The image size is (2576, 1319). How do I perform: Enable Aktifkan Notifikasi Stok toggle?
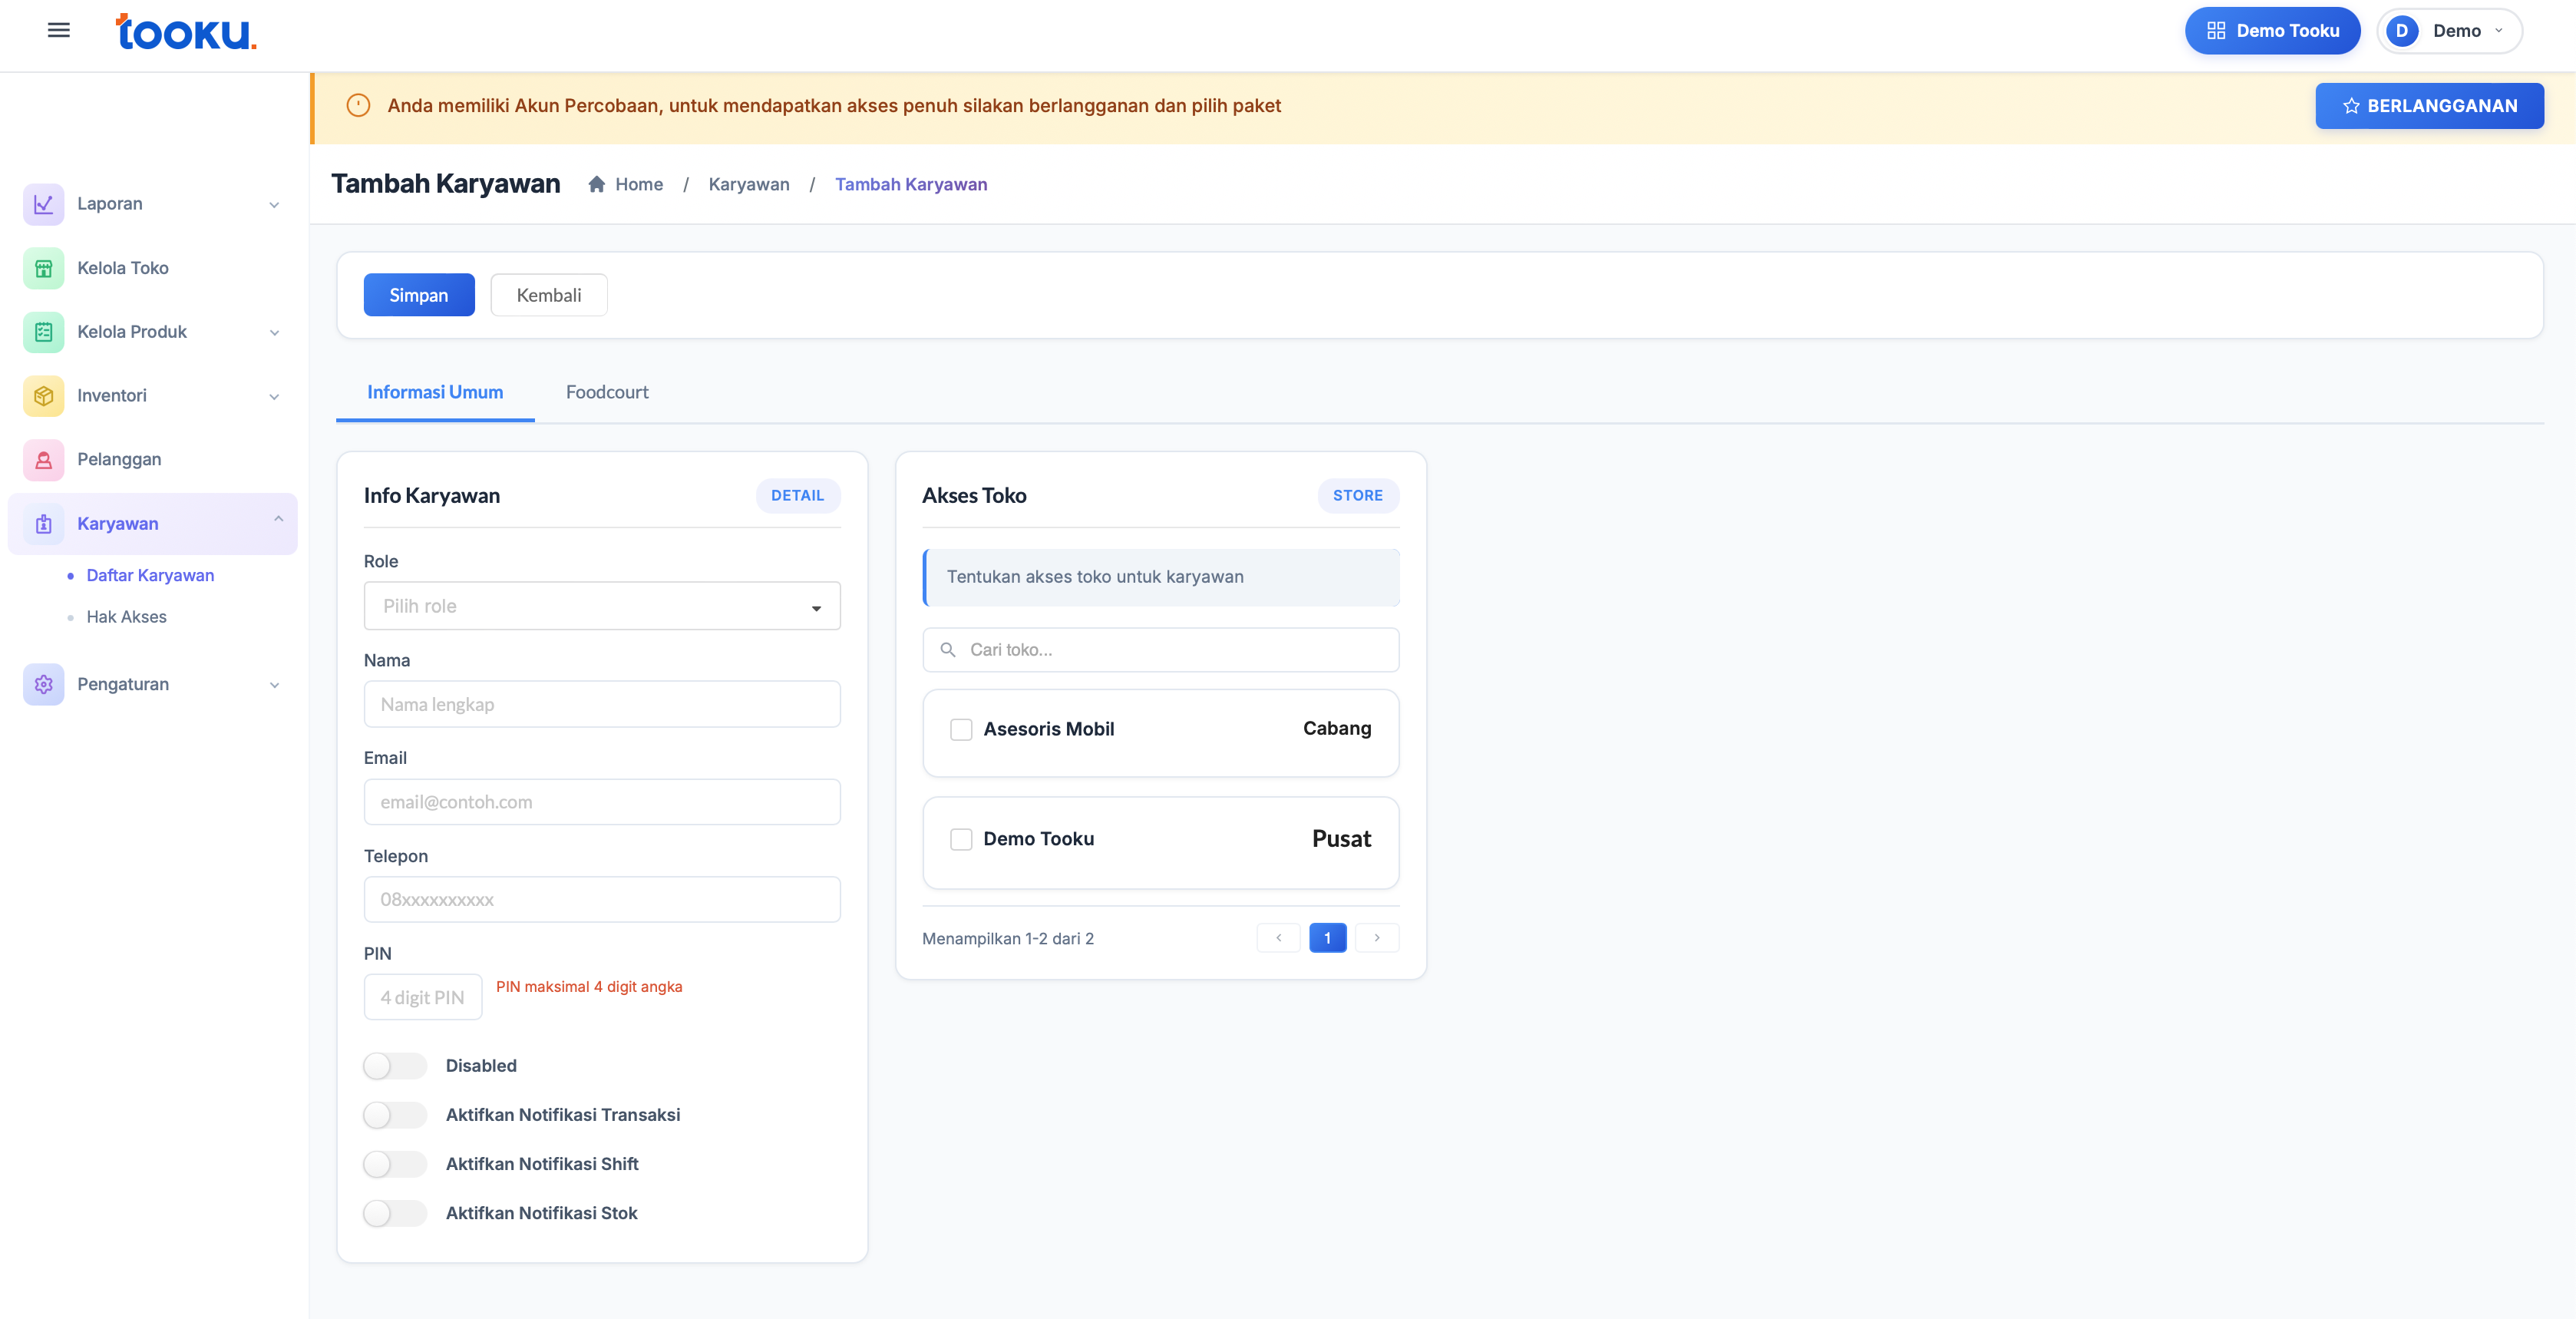tap(394, 1213)
